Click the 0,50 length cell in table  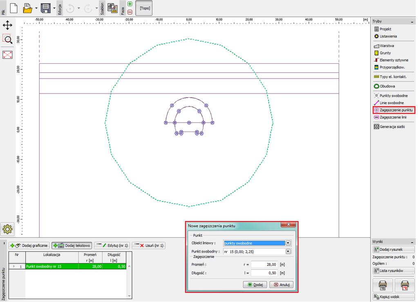click(114, 266)
